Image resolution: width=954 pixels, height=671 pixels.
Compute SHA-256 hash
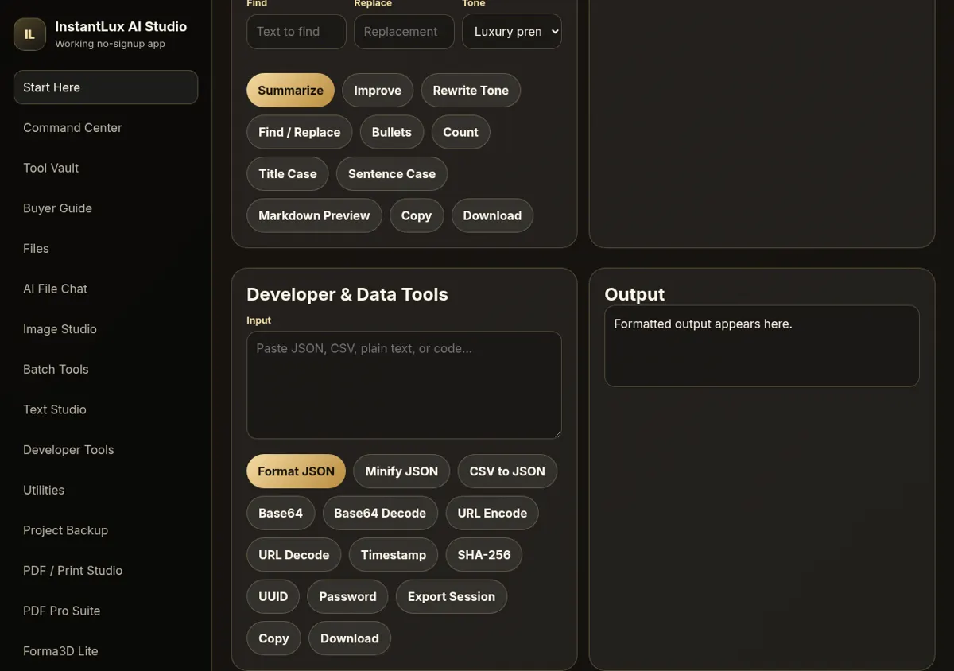tap(484, 555)
